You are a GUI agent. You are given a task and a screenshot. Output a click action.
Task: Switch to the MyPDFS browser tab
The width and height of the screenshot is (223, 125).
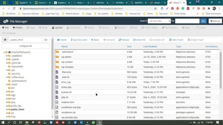(139, 3)
